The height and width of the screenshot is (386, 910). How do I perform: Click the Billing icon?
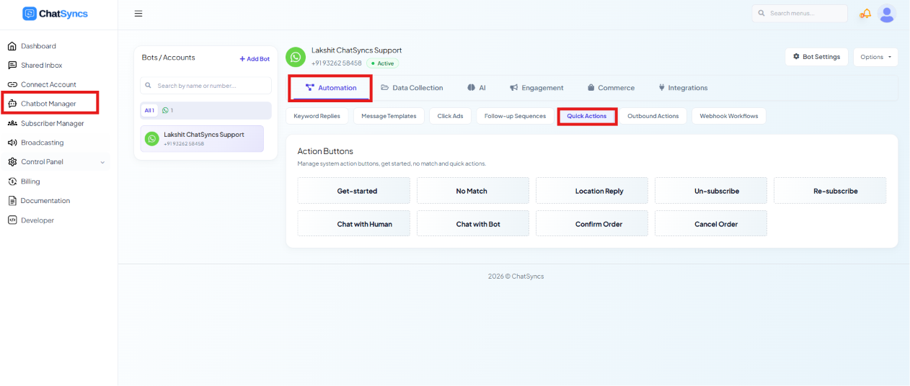(x=12, y=181)
